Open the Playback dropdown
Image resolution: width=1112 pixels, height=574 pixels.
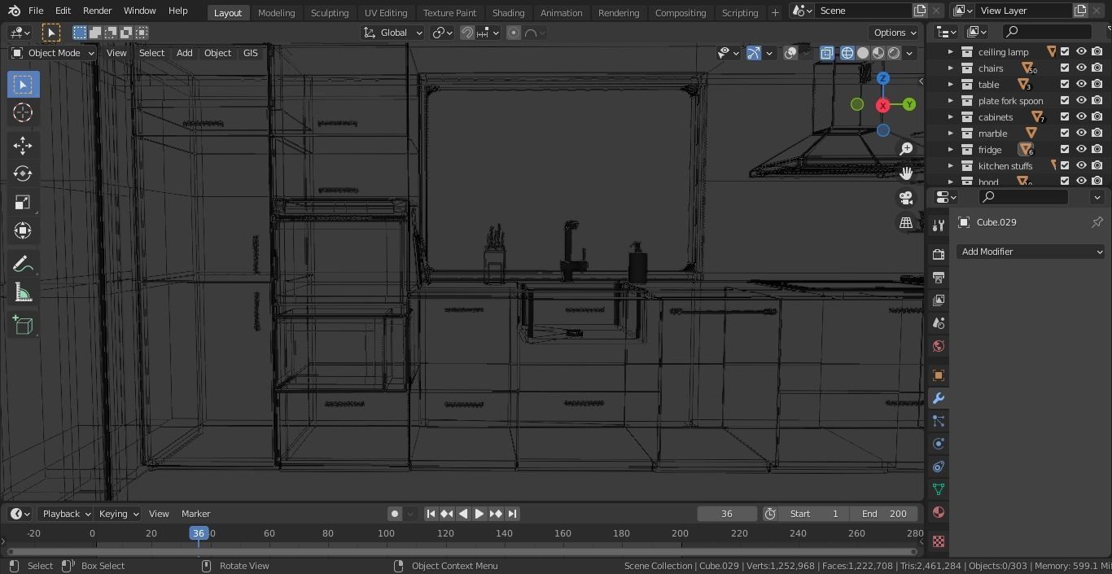pyautogui.click(x=65, y=514)
